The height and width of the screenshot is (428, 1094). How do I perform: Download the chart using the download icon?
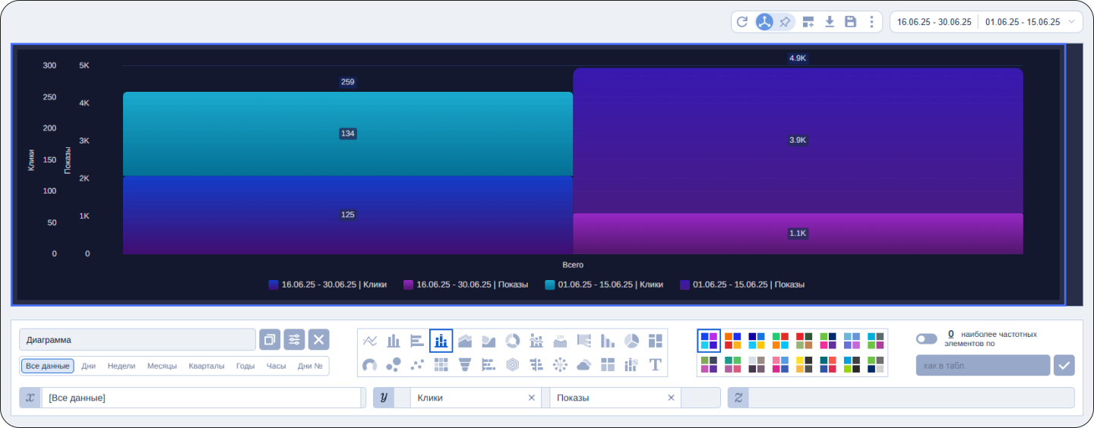(830, 22)
